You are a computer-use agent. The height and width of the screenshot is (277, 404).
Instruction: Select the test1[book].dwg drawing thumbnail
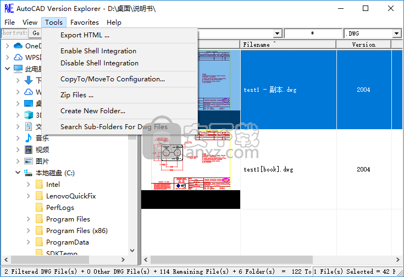191,169
